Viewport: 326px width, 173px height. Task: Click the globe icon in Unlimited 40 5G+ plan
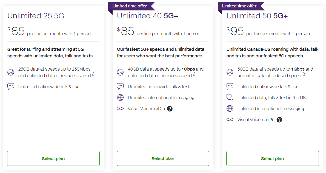[120, 97]
